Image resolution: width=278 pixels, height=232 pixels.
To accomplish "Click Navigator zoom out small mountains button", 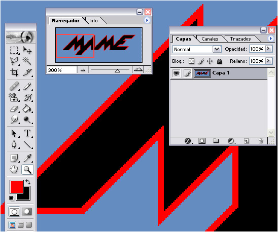I will coord(83,70).
